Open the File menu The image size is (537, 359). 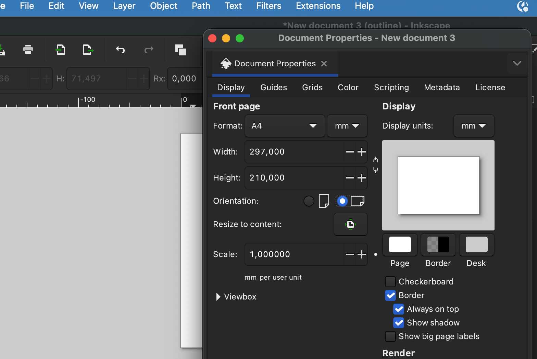27,6
